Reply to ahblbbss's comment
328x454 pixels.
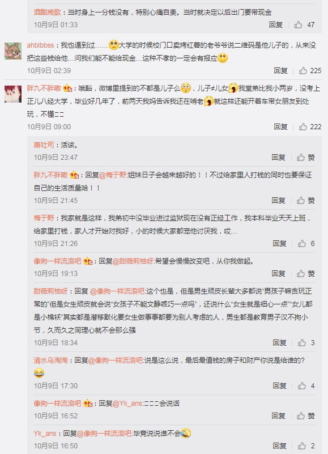(x=280, y=70)
